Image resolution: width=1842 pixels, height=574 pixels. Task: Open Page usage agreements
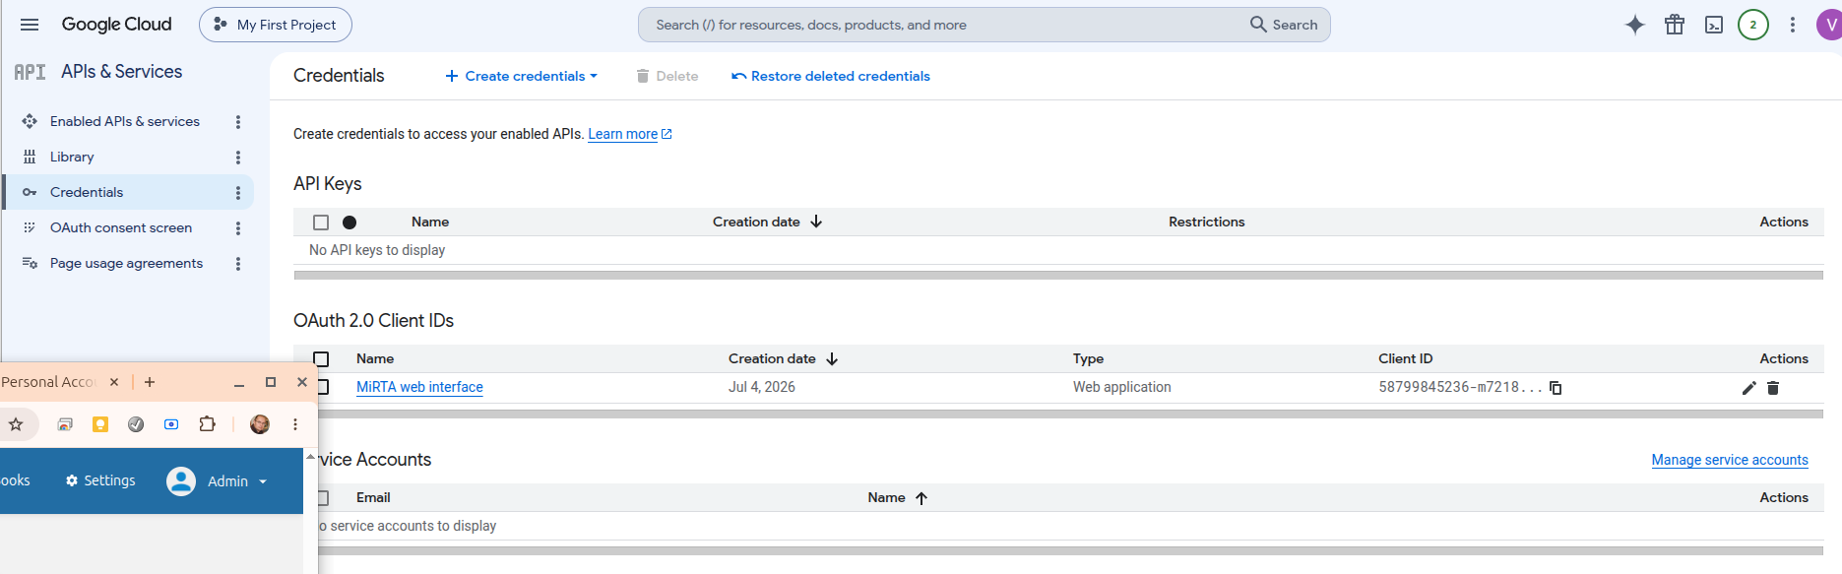point(126,263)
